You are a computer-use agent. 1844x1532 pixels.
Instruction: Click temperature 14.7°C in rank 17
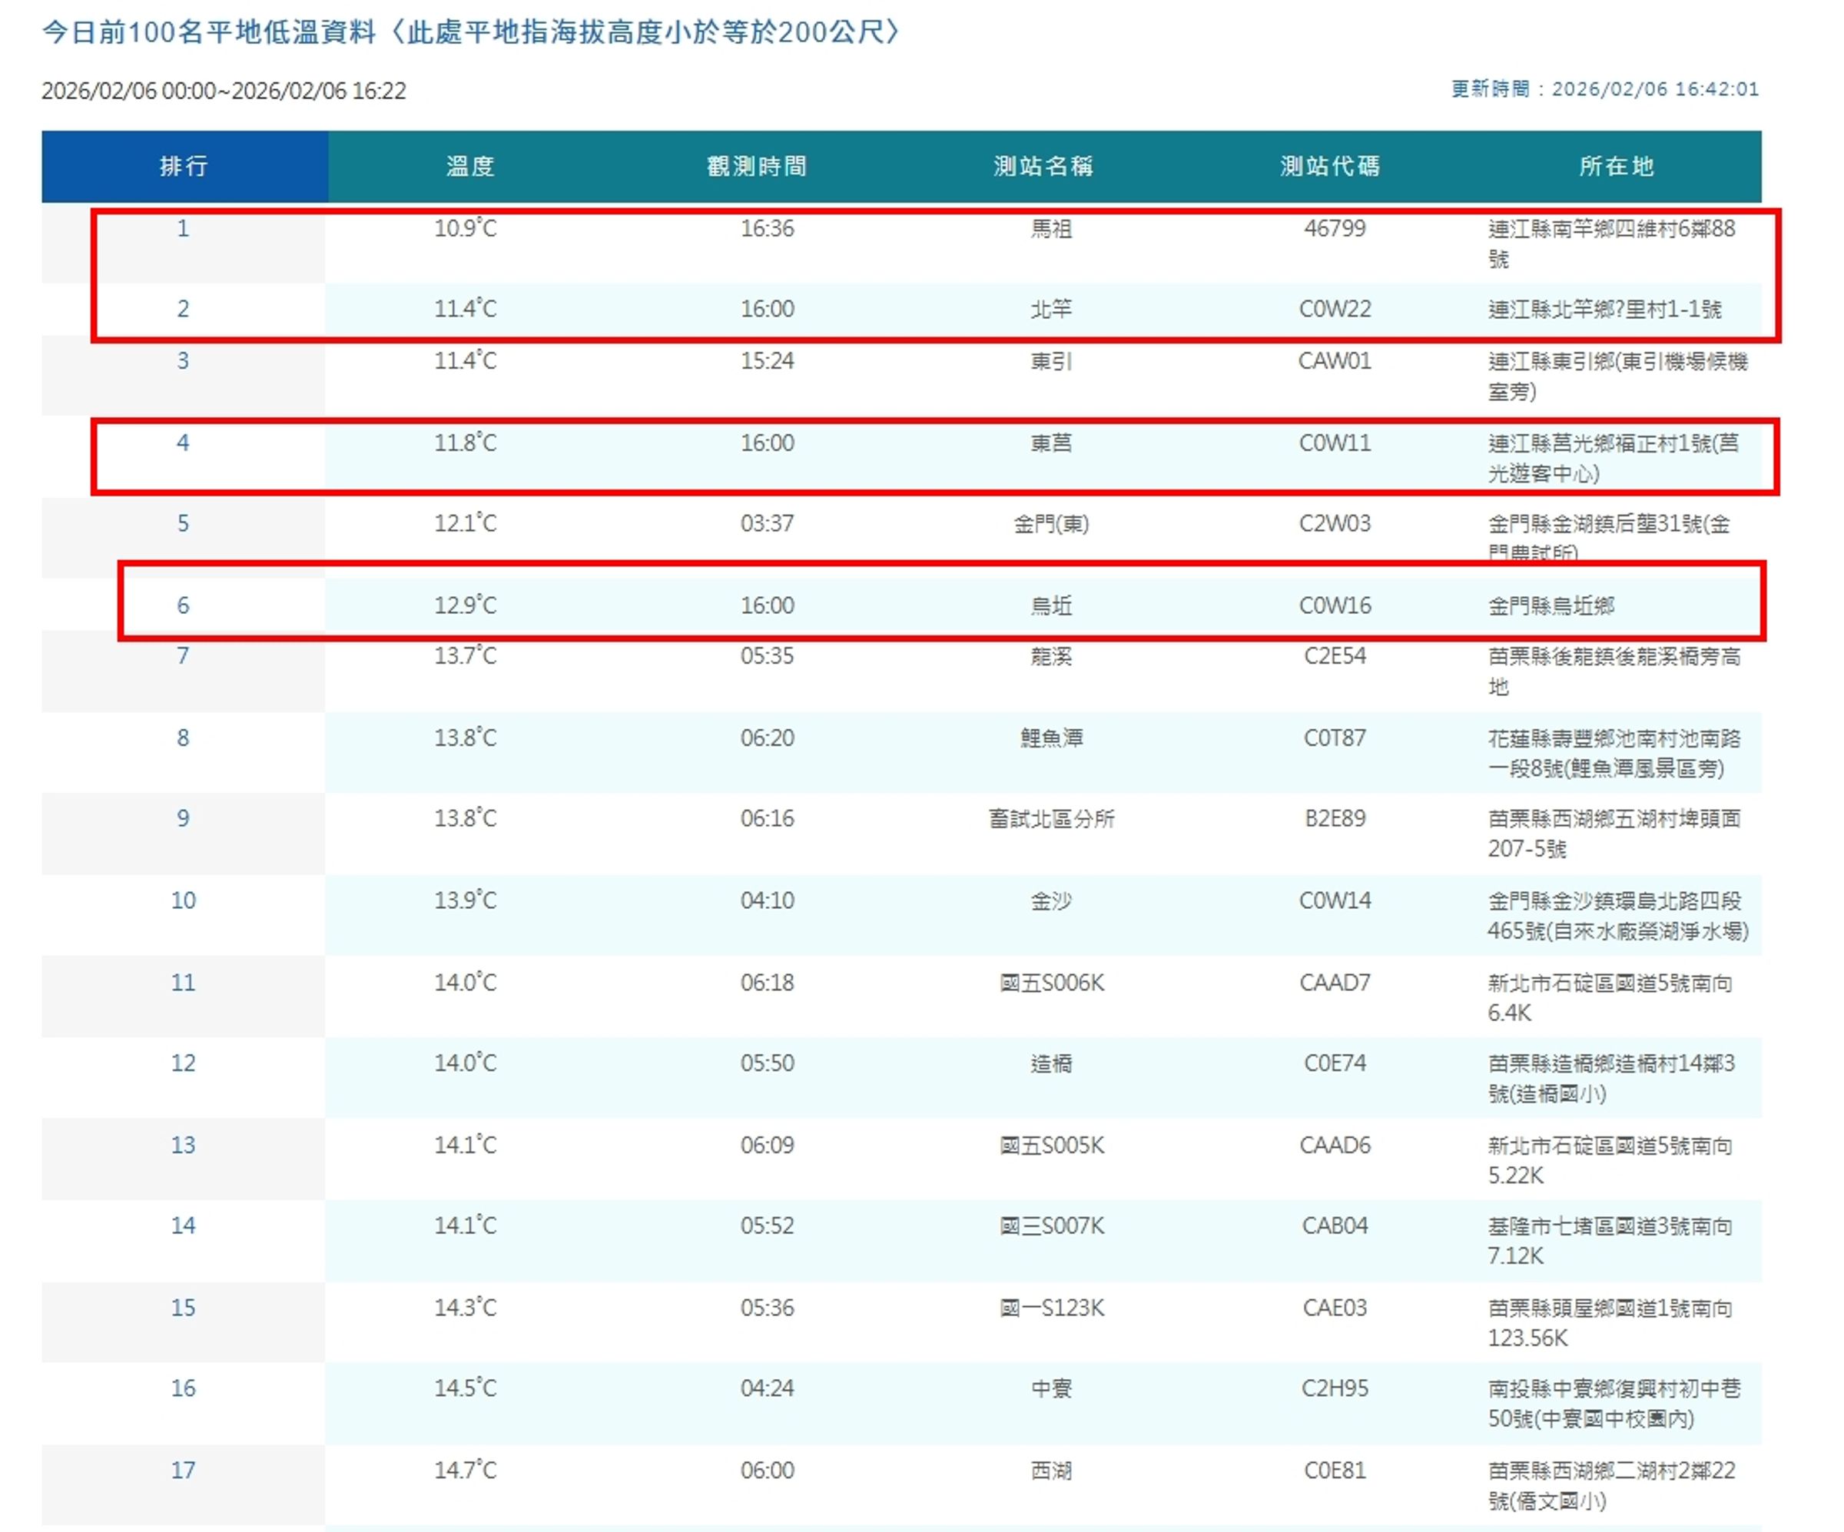(x=466, y=1471)
